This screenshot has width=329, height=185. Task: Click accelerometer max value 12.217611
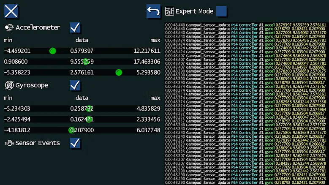coord(147,51)
